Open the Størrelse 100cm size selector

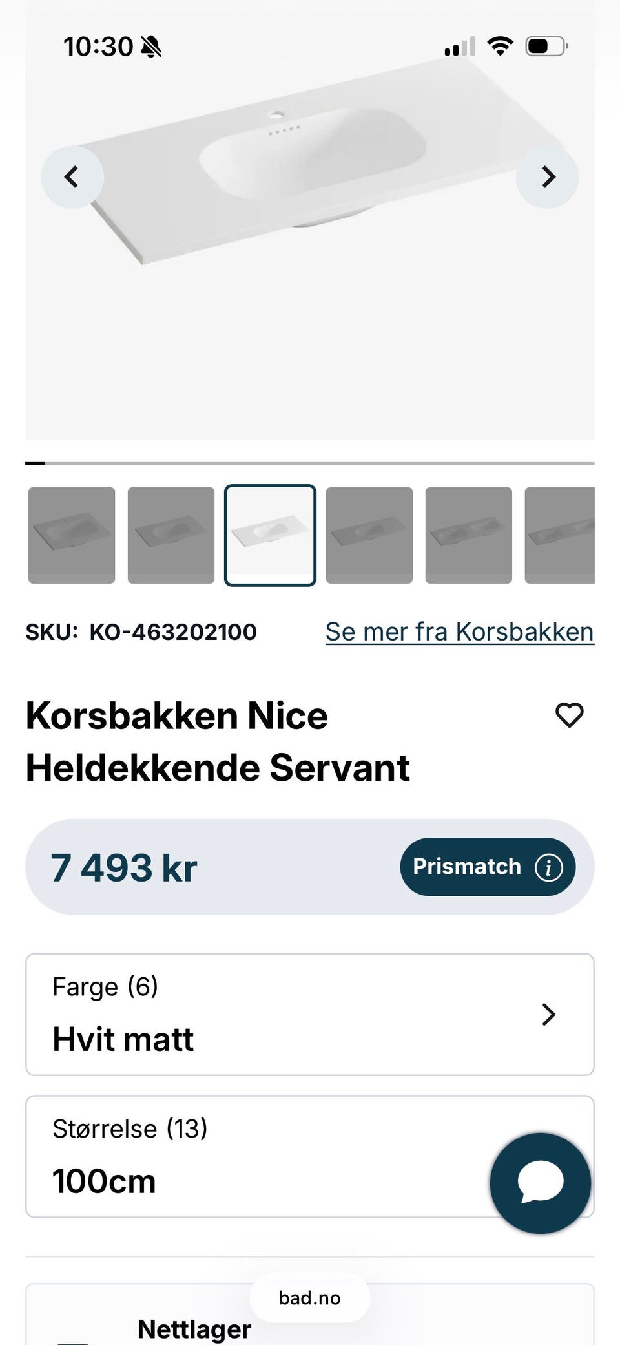click(310, 1156)
